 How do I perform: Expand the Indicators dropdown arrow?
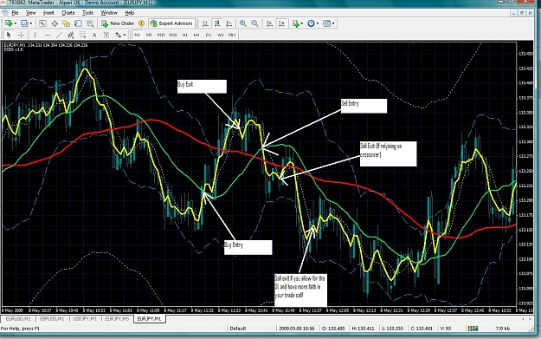302,23
